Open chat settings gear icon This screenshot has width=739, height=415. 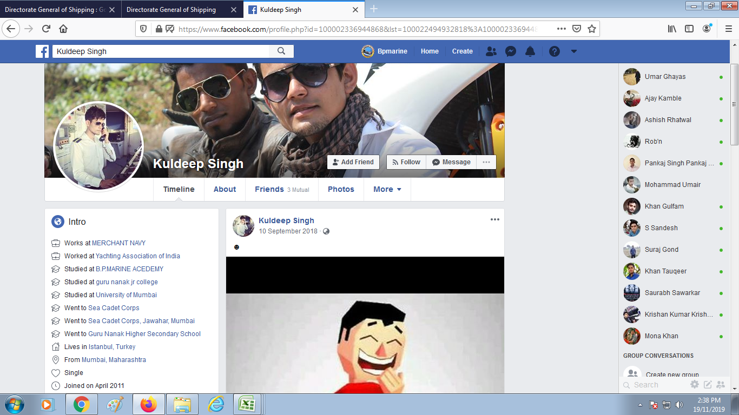[x=695, y=385]
